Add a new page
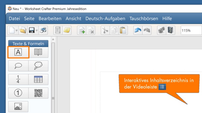202x113 pixels. pos(82,30)
